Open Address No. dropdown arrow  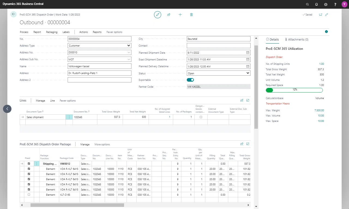click(129, 53)
